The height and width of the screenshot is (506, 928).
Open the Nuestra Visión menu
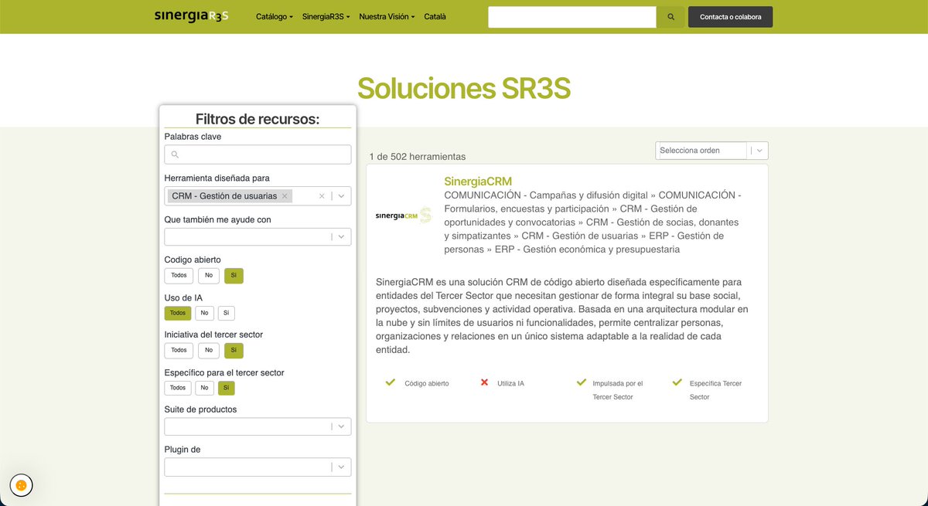387,16
